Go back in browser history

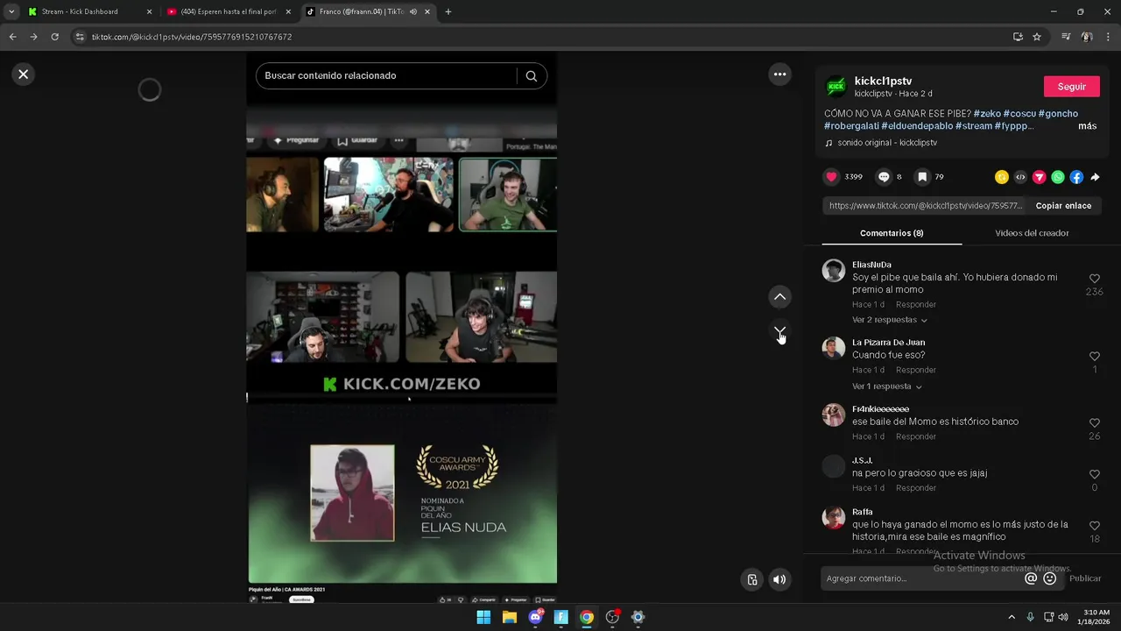pos(12,37)
